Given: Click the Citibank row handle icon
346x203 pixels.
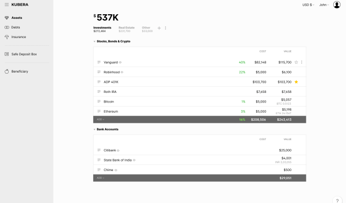Looking at the screenshot, I should 99,150.
